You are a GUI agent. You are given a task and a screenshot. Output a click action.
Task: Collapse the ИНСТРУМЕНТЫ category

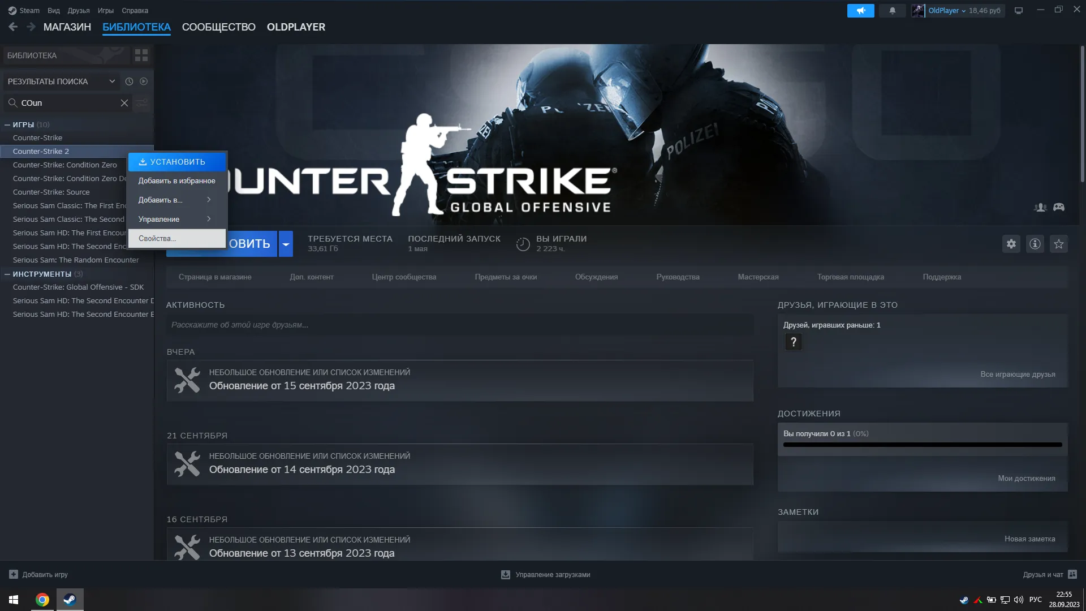[7, 274]
